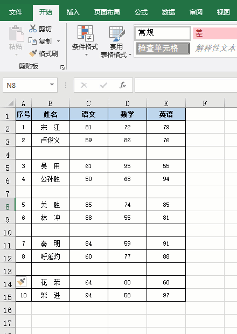Select the cell with name 柴 进

(x=51, y=295)
